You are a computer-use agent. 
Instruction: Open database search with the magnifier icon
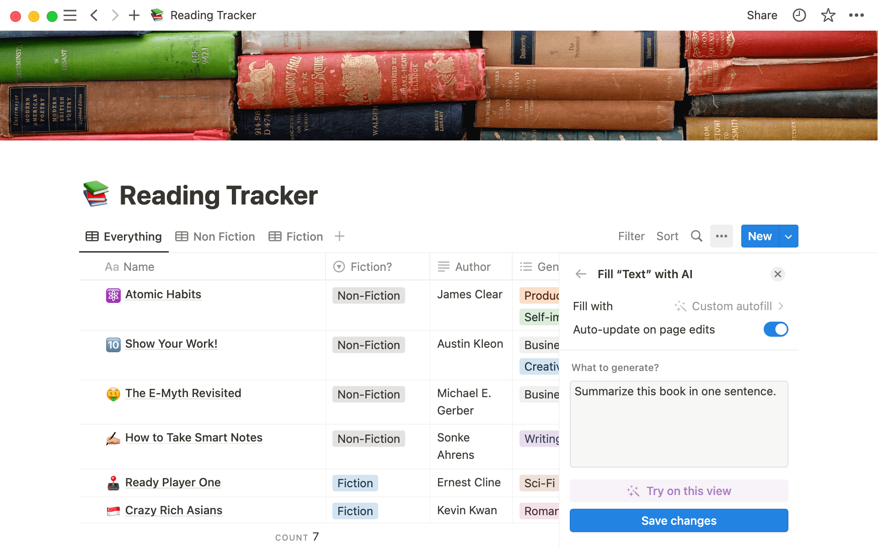point(696,236)
